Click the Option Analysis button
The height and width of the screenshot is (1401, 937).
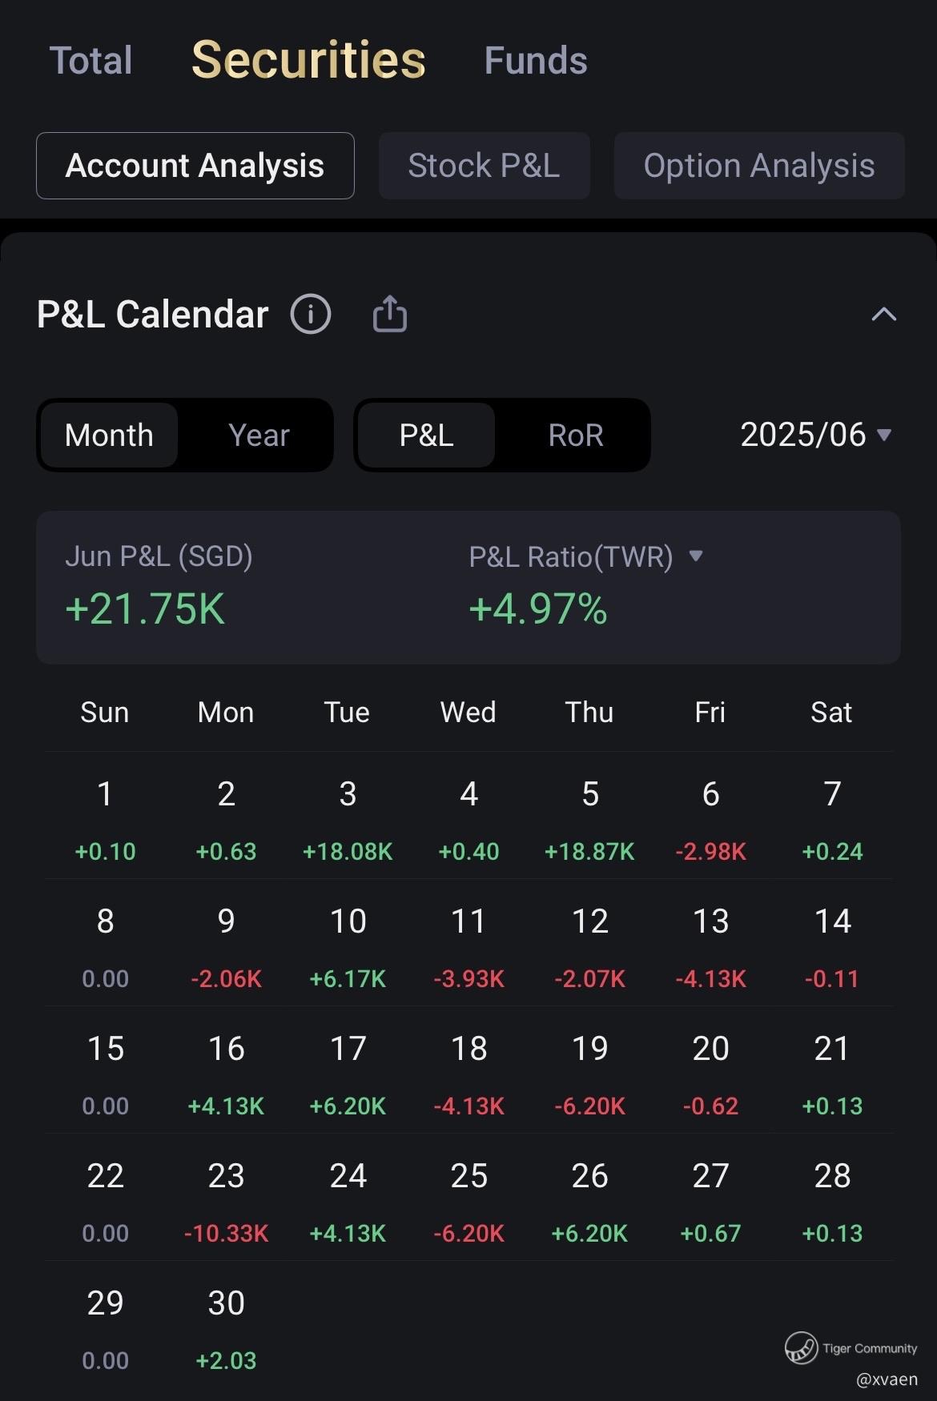(x=758, y=166)
